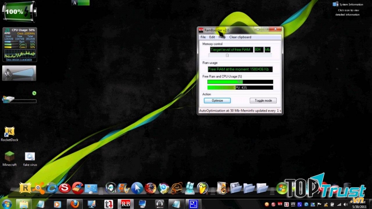The width and height of the screenshot is (372, 209).
Task: Open the fake virus desktop icon
Action: (30, 159)
